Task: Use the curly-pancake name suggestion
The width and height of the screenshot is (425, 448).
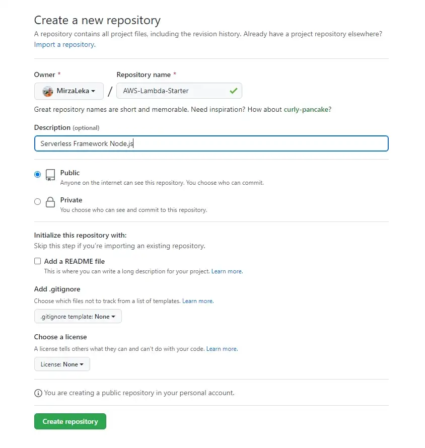Action: pos(307,109)
